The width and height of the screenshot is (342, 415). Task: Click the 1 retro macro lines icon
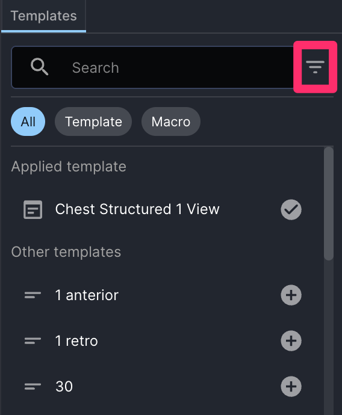(x=33, y=340)
